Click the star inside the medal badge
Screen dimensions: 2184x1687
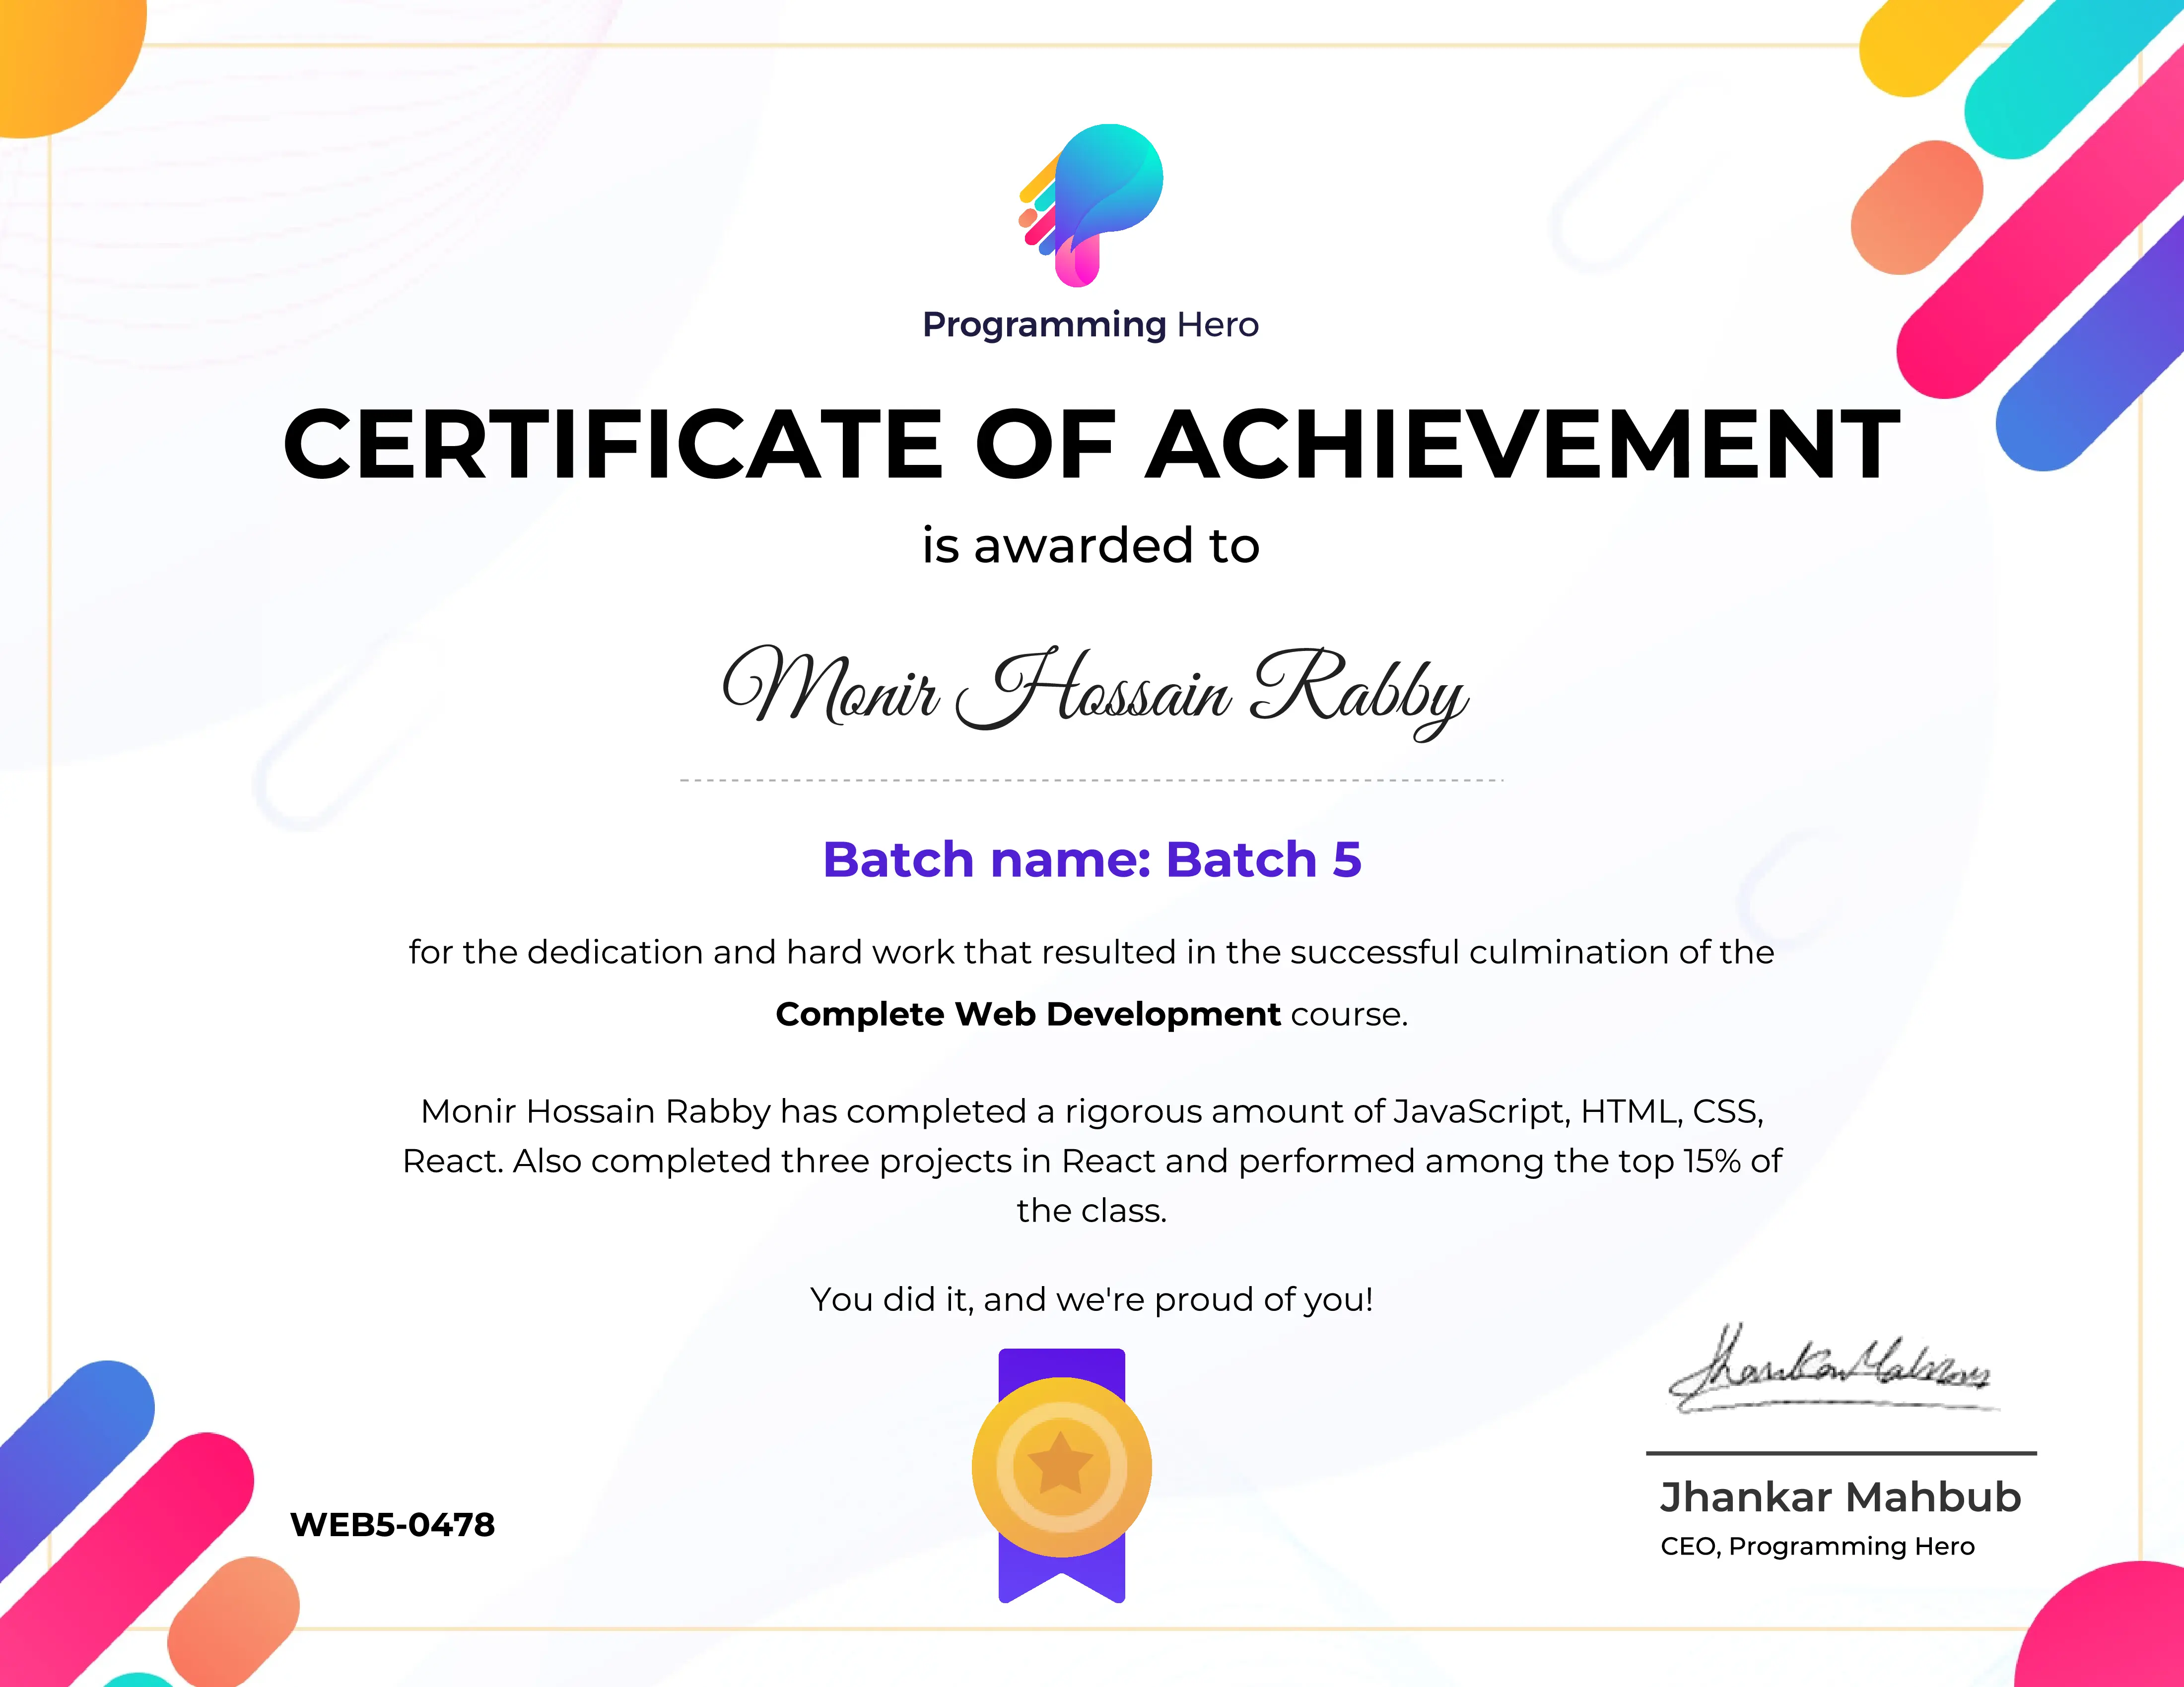pos(1062,1464)
